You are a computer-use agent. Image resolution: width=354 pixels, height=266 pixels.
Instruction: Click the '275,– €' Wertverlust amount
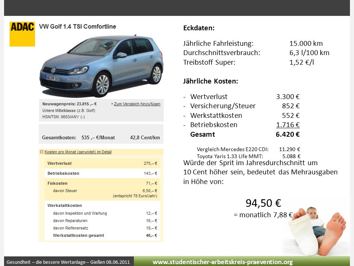[150, 163]
